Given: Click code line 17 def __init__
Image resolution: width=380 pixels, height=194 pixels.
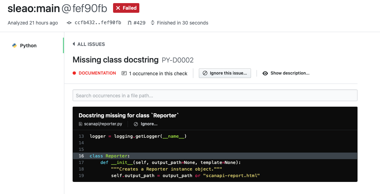Looking at the screenshot, I should pos(170,163).
